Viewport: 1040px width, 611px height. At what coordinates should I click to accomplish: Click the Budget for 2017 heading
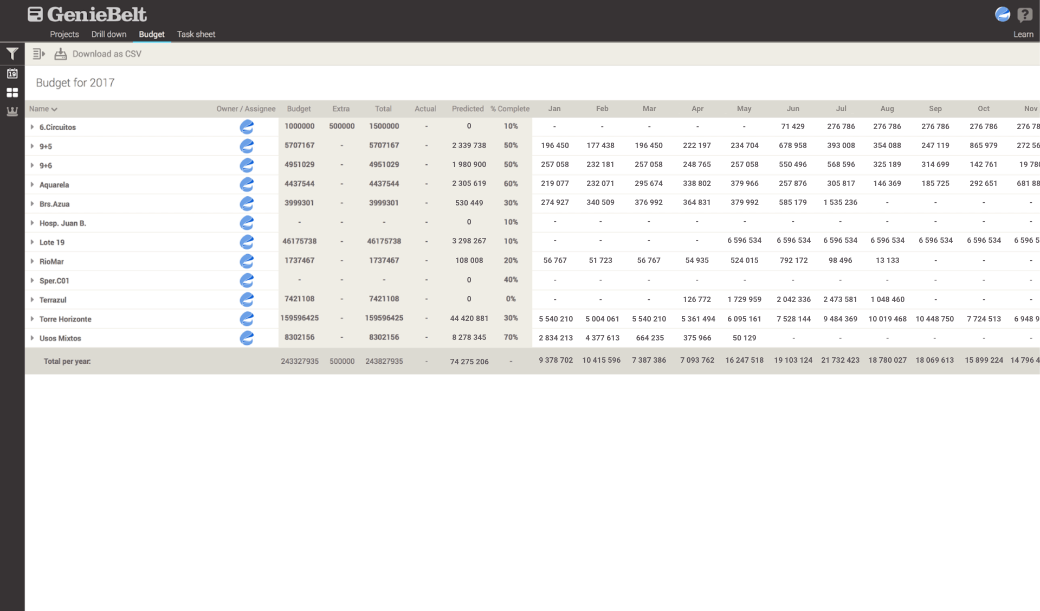[x=75, y=83]
